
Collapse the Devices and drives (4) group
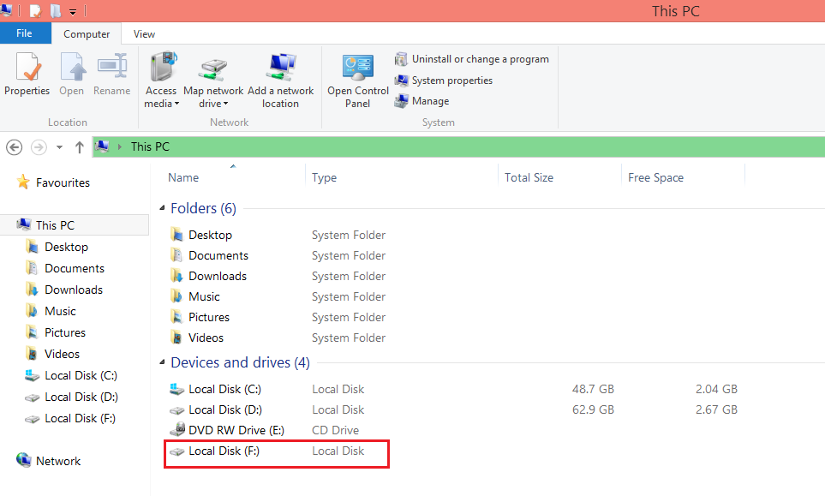pyautogui.click(x=163, y=362)
